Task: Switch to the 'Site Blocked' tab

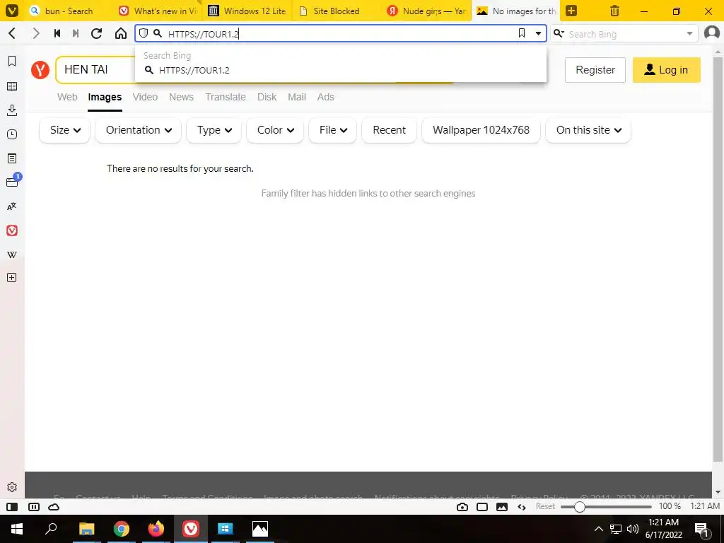Action: tap(337, 11)
